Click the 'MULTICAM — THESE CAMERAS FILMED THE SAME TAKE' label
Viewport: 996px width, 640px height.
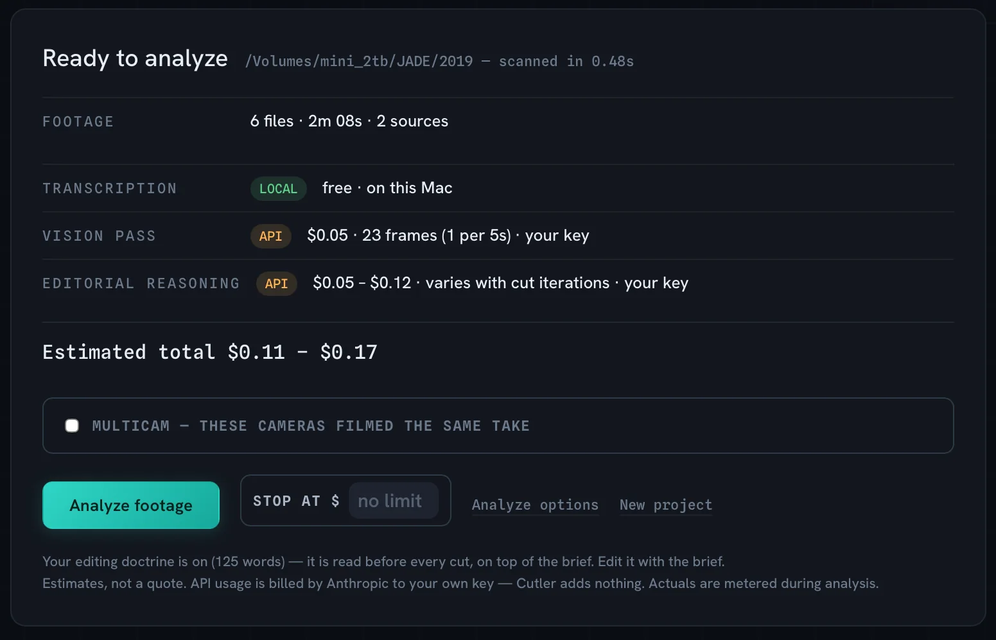pos(311,426)
